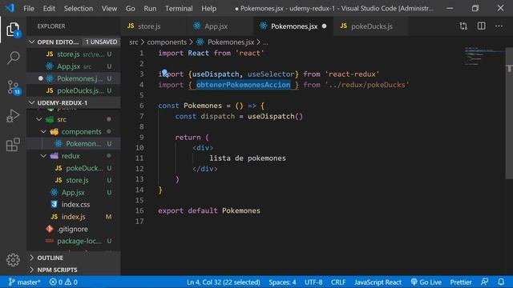Collapse the src folder
The height and width of the screenshot is (288, 513).
(x=39, y=119)
